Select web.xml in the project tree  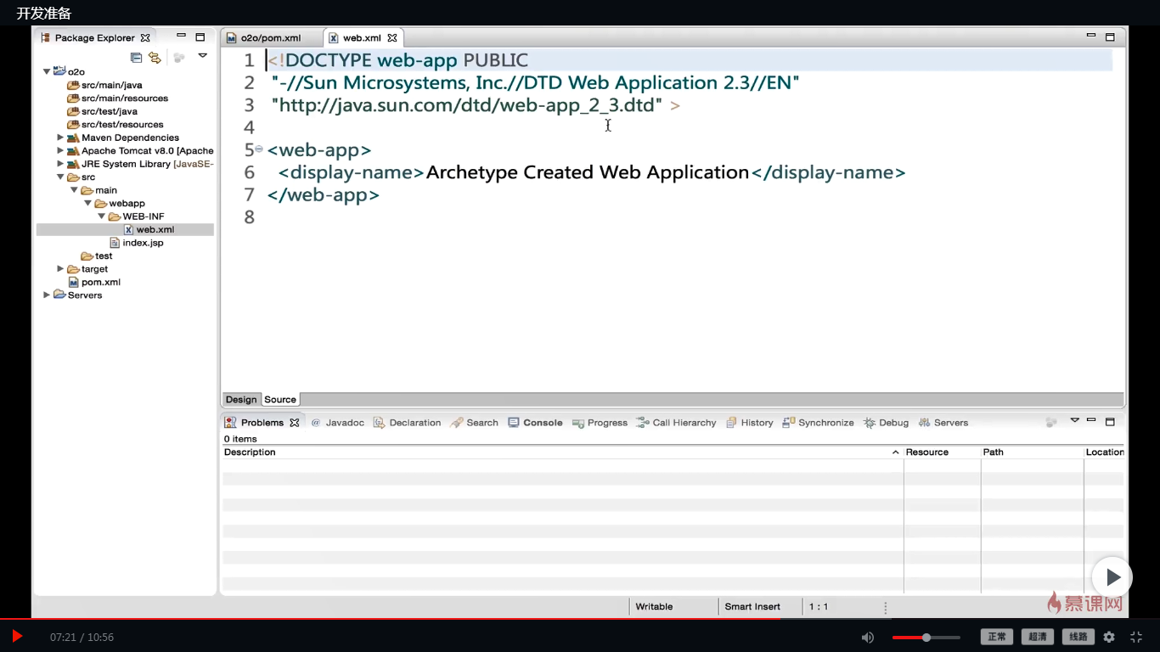149,230
